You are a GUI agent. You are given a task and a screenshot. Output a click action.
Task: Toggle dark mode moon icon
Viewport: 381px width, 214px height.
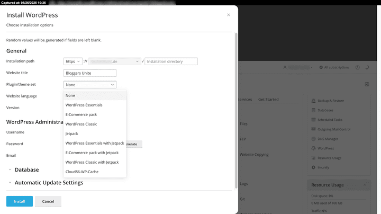367,67
